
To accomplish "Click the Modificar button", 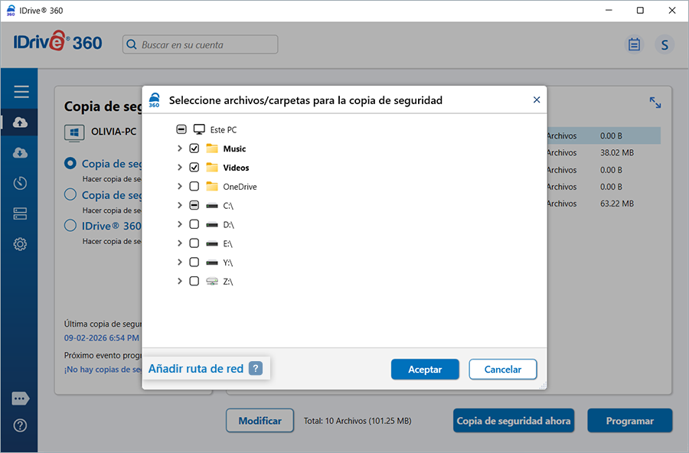I will click(260, 421).
